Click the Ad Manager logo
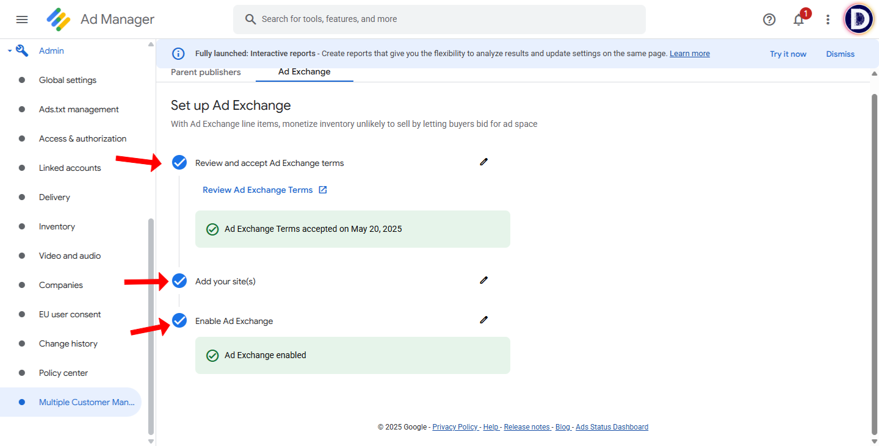The height and width of the screenshot is (446, 879). pyautogui.click(x=59, y=20)
